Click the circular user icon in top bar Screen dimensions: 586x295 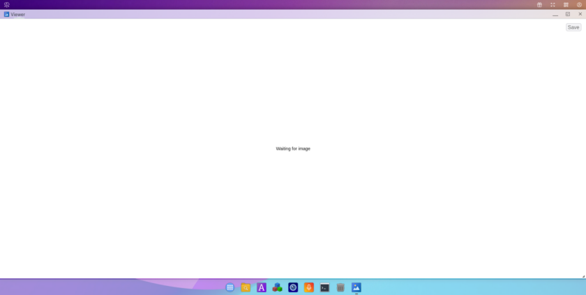(579, 4)
